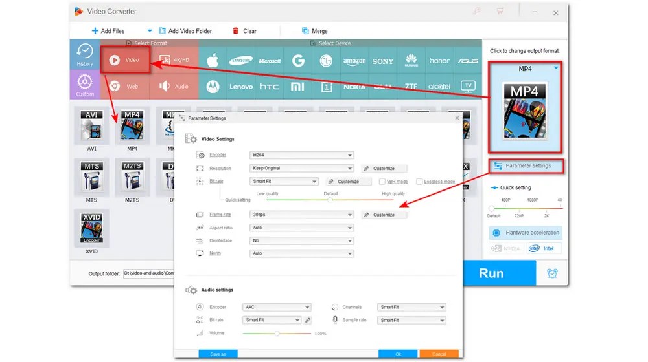Select the Motorola device brand
This screenshot has height=362, width=648.
(x=213, y=87)
